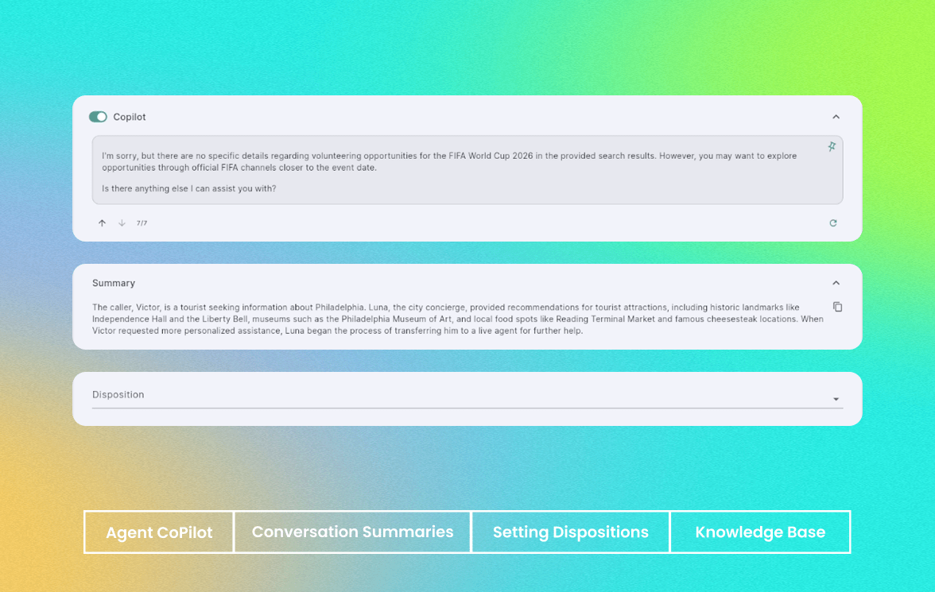Viewport: 935px width, 592px height.
Task: Open the Disposition dropdown arrow
Action: coord(836,399)
